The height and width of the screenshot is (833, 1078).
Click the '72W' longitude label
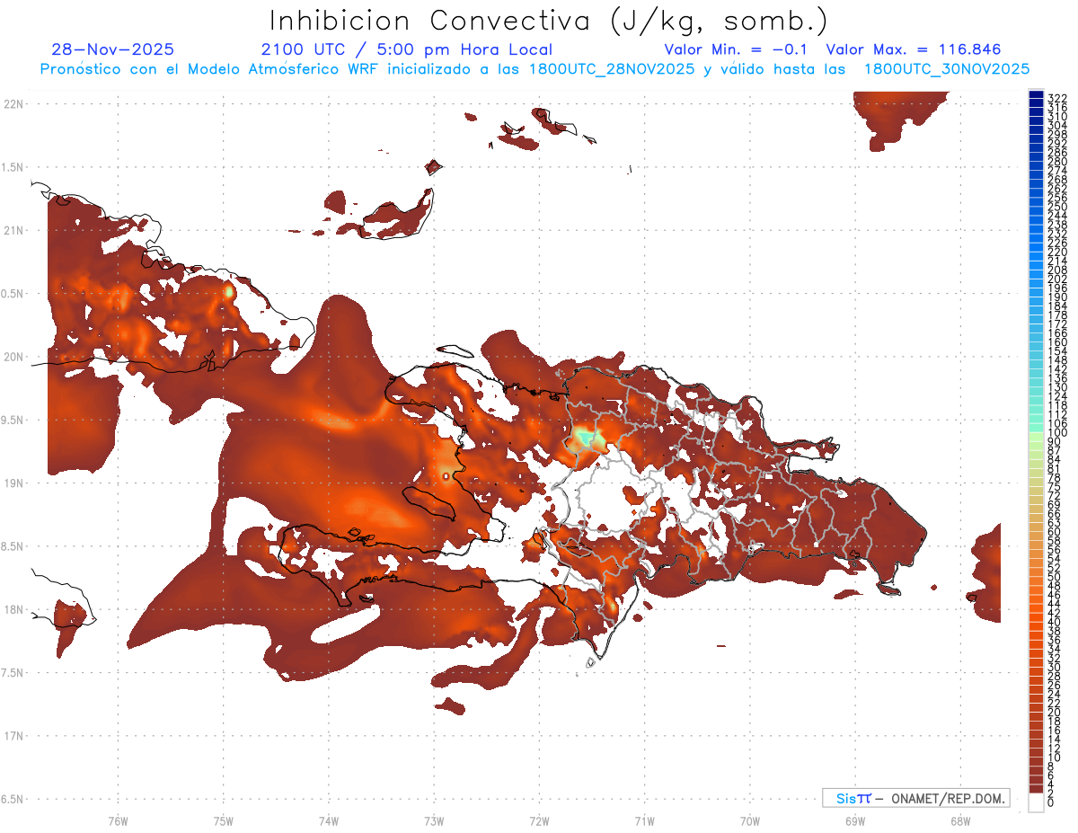(539, 820)
